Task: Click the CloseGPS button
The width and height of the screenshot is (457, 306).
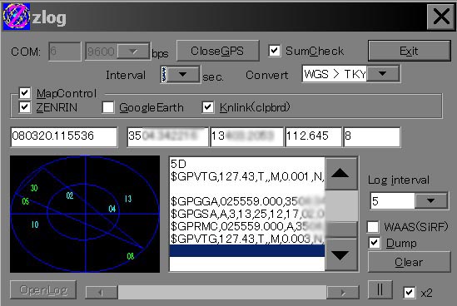Action: [217, 51]
